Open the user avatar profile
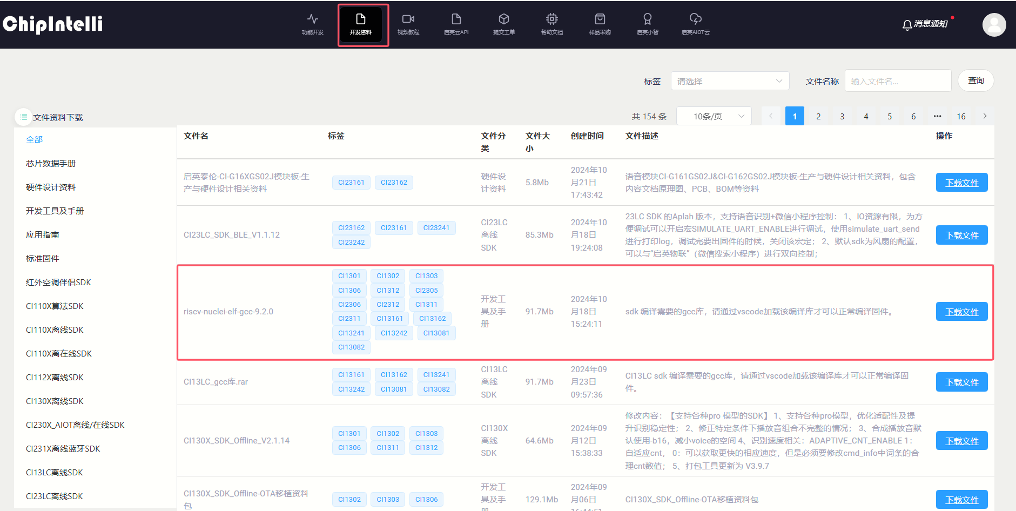The image size is (1016, 511). tap(993, 25)
